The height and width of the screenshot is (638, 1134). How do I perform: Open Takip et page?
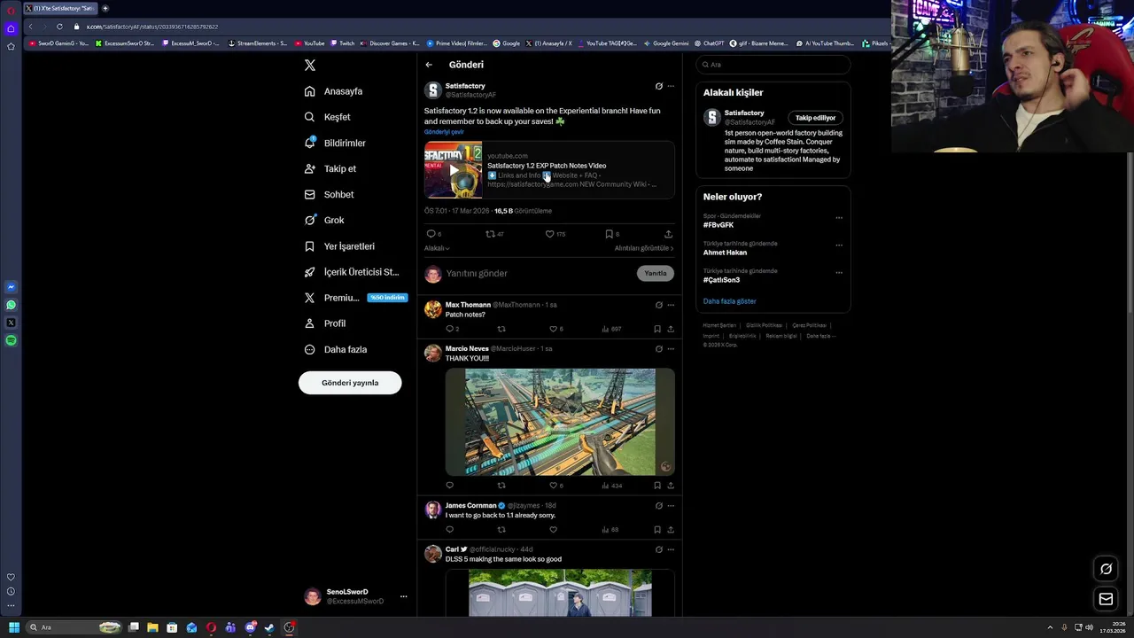(330, 168)
